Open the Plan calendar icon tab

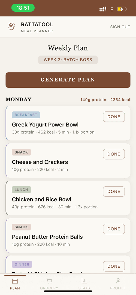[15, 281]
